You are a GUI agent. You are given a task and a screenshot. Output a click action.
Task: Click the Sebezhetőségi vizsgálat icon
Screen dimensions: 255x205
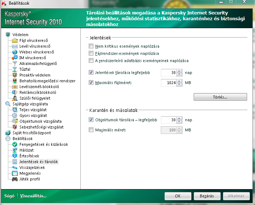pos(15,127)
